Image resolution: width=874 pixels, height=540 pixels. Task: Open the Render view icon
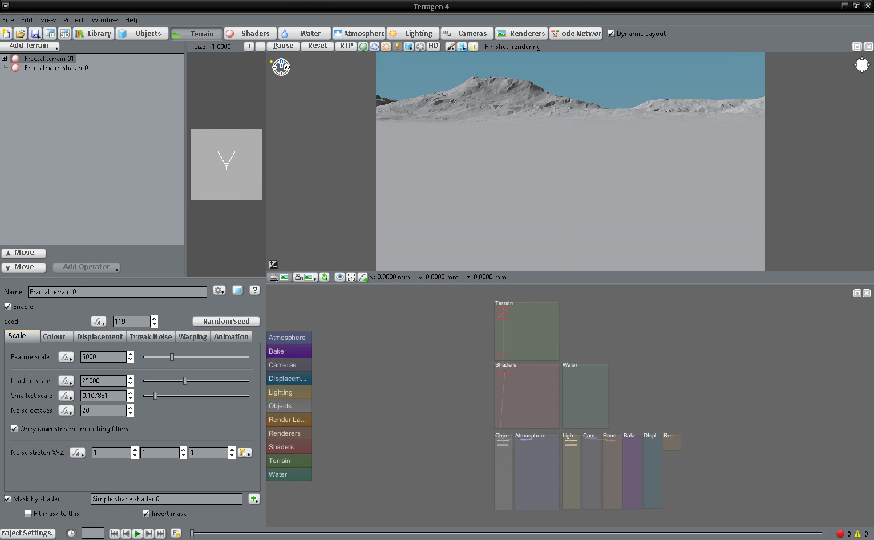(x=50, y=34)
